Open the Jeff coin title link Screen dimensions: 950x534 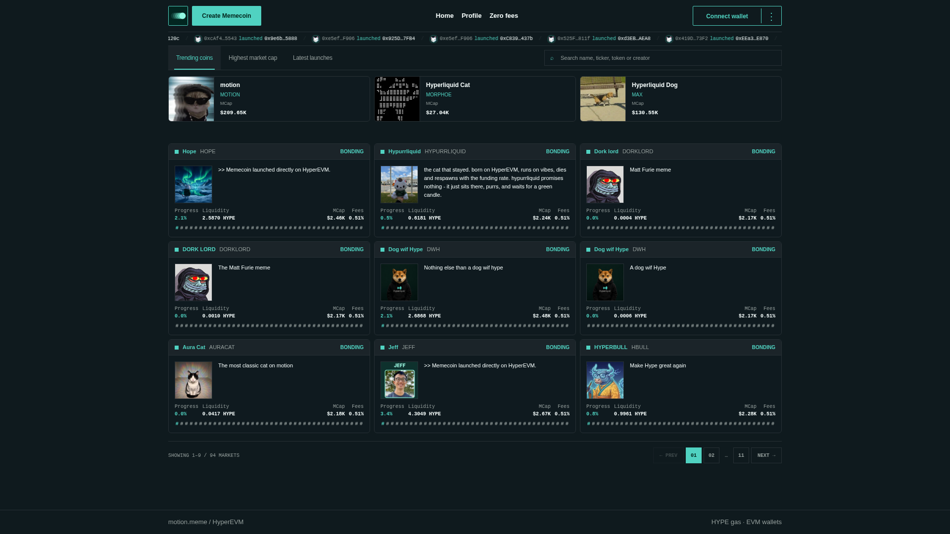tap(393, 348)
